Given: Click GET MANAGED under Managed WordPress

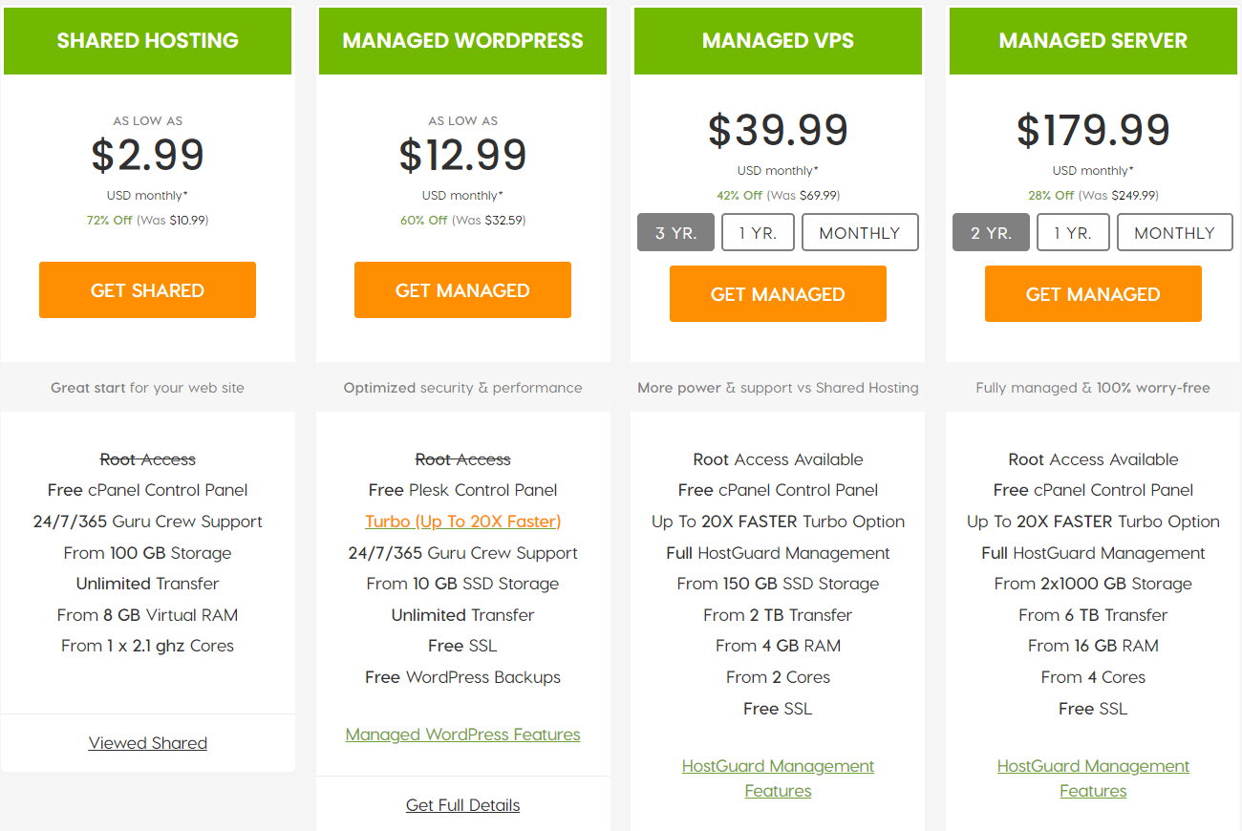Looking at the screenshot, I should (462, 289).
